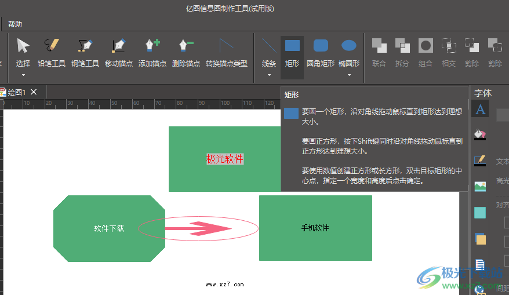The width and height of the screenshot is (509, 295).
Task: Open the 帮助 menu
Action: pyautogui.click(x=15, y=24)
